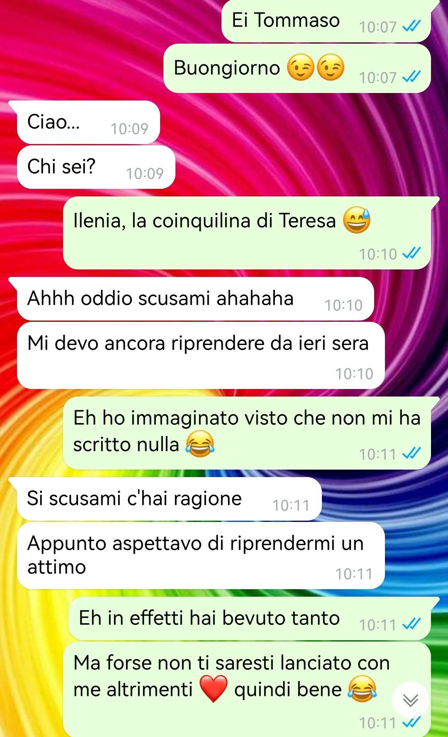Click 'Mi devo ancora riprendere da ieri sera' bubble
Screen dimensions: 448x737
[x=201, y=355]
